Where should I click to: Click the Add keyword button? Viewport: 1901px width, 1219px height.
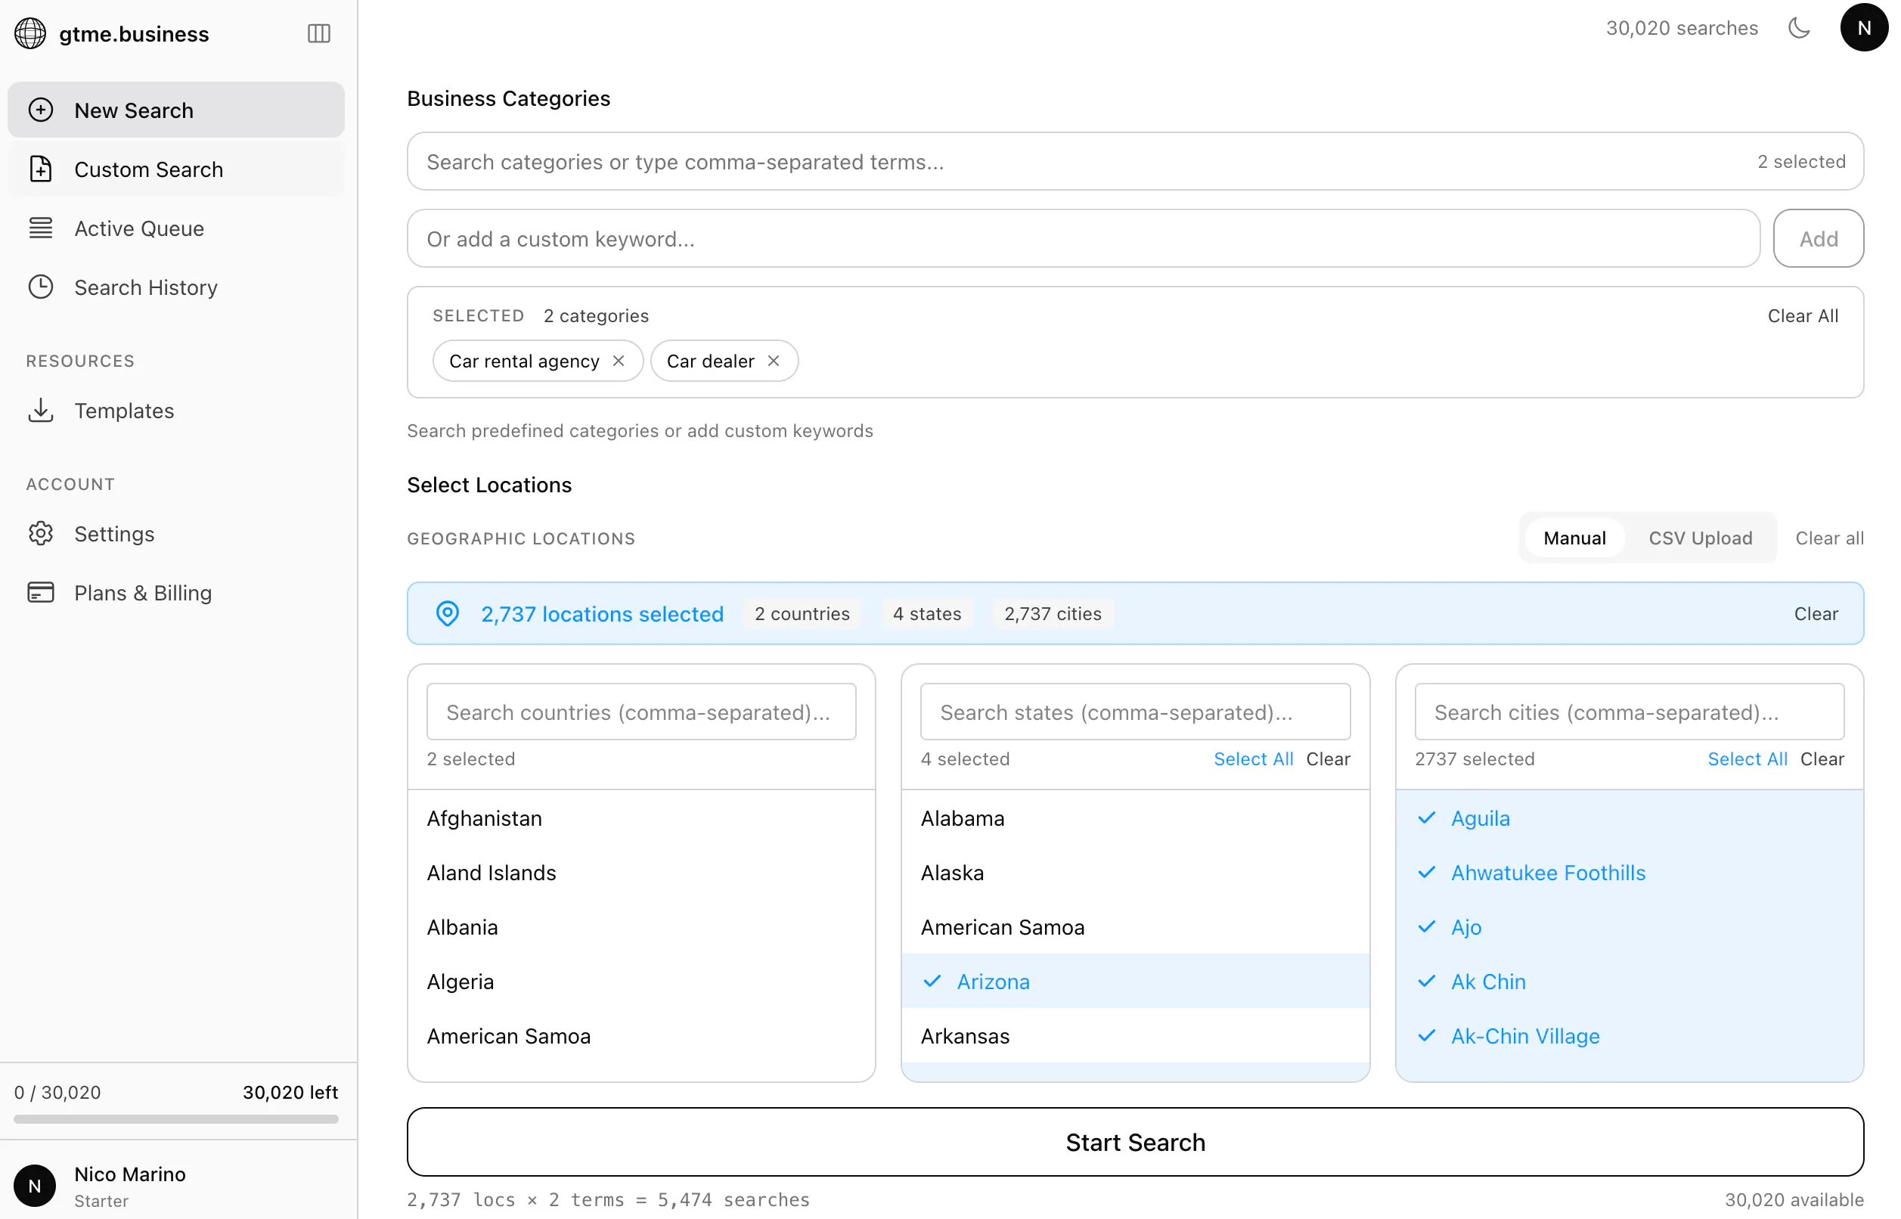[x=1818, y=238]
